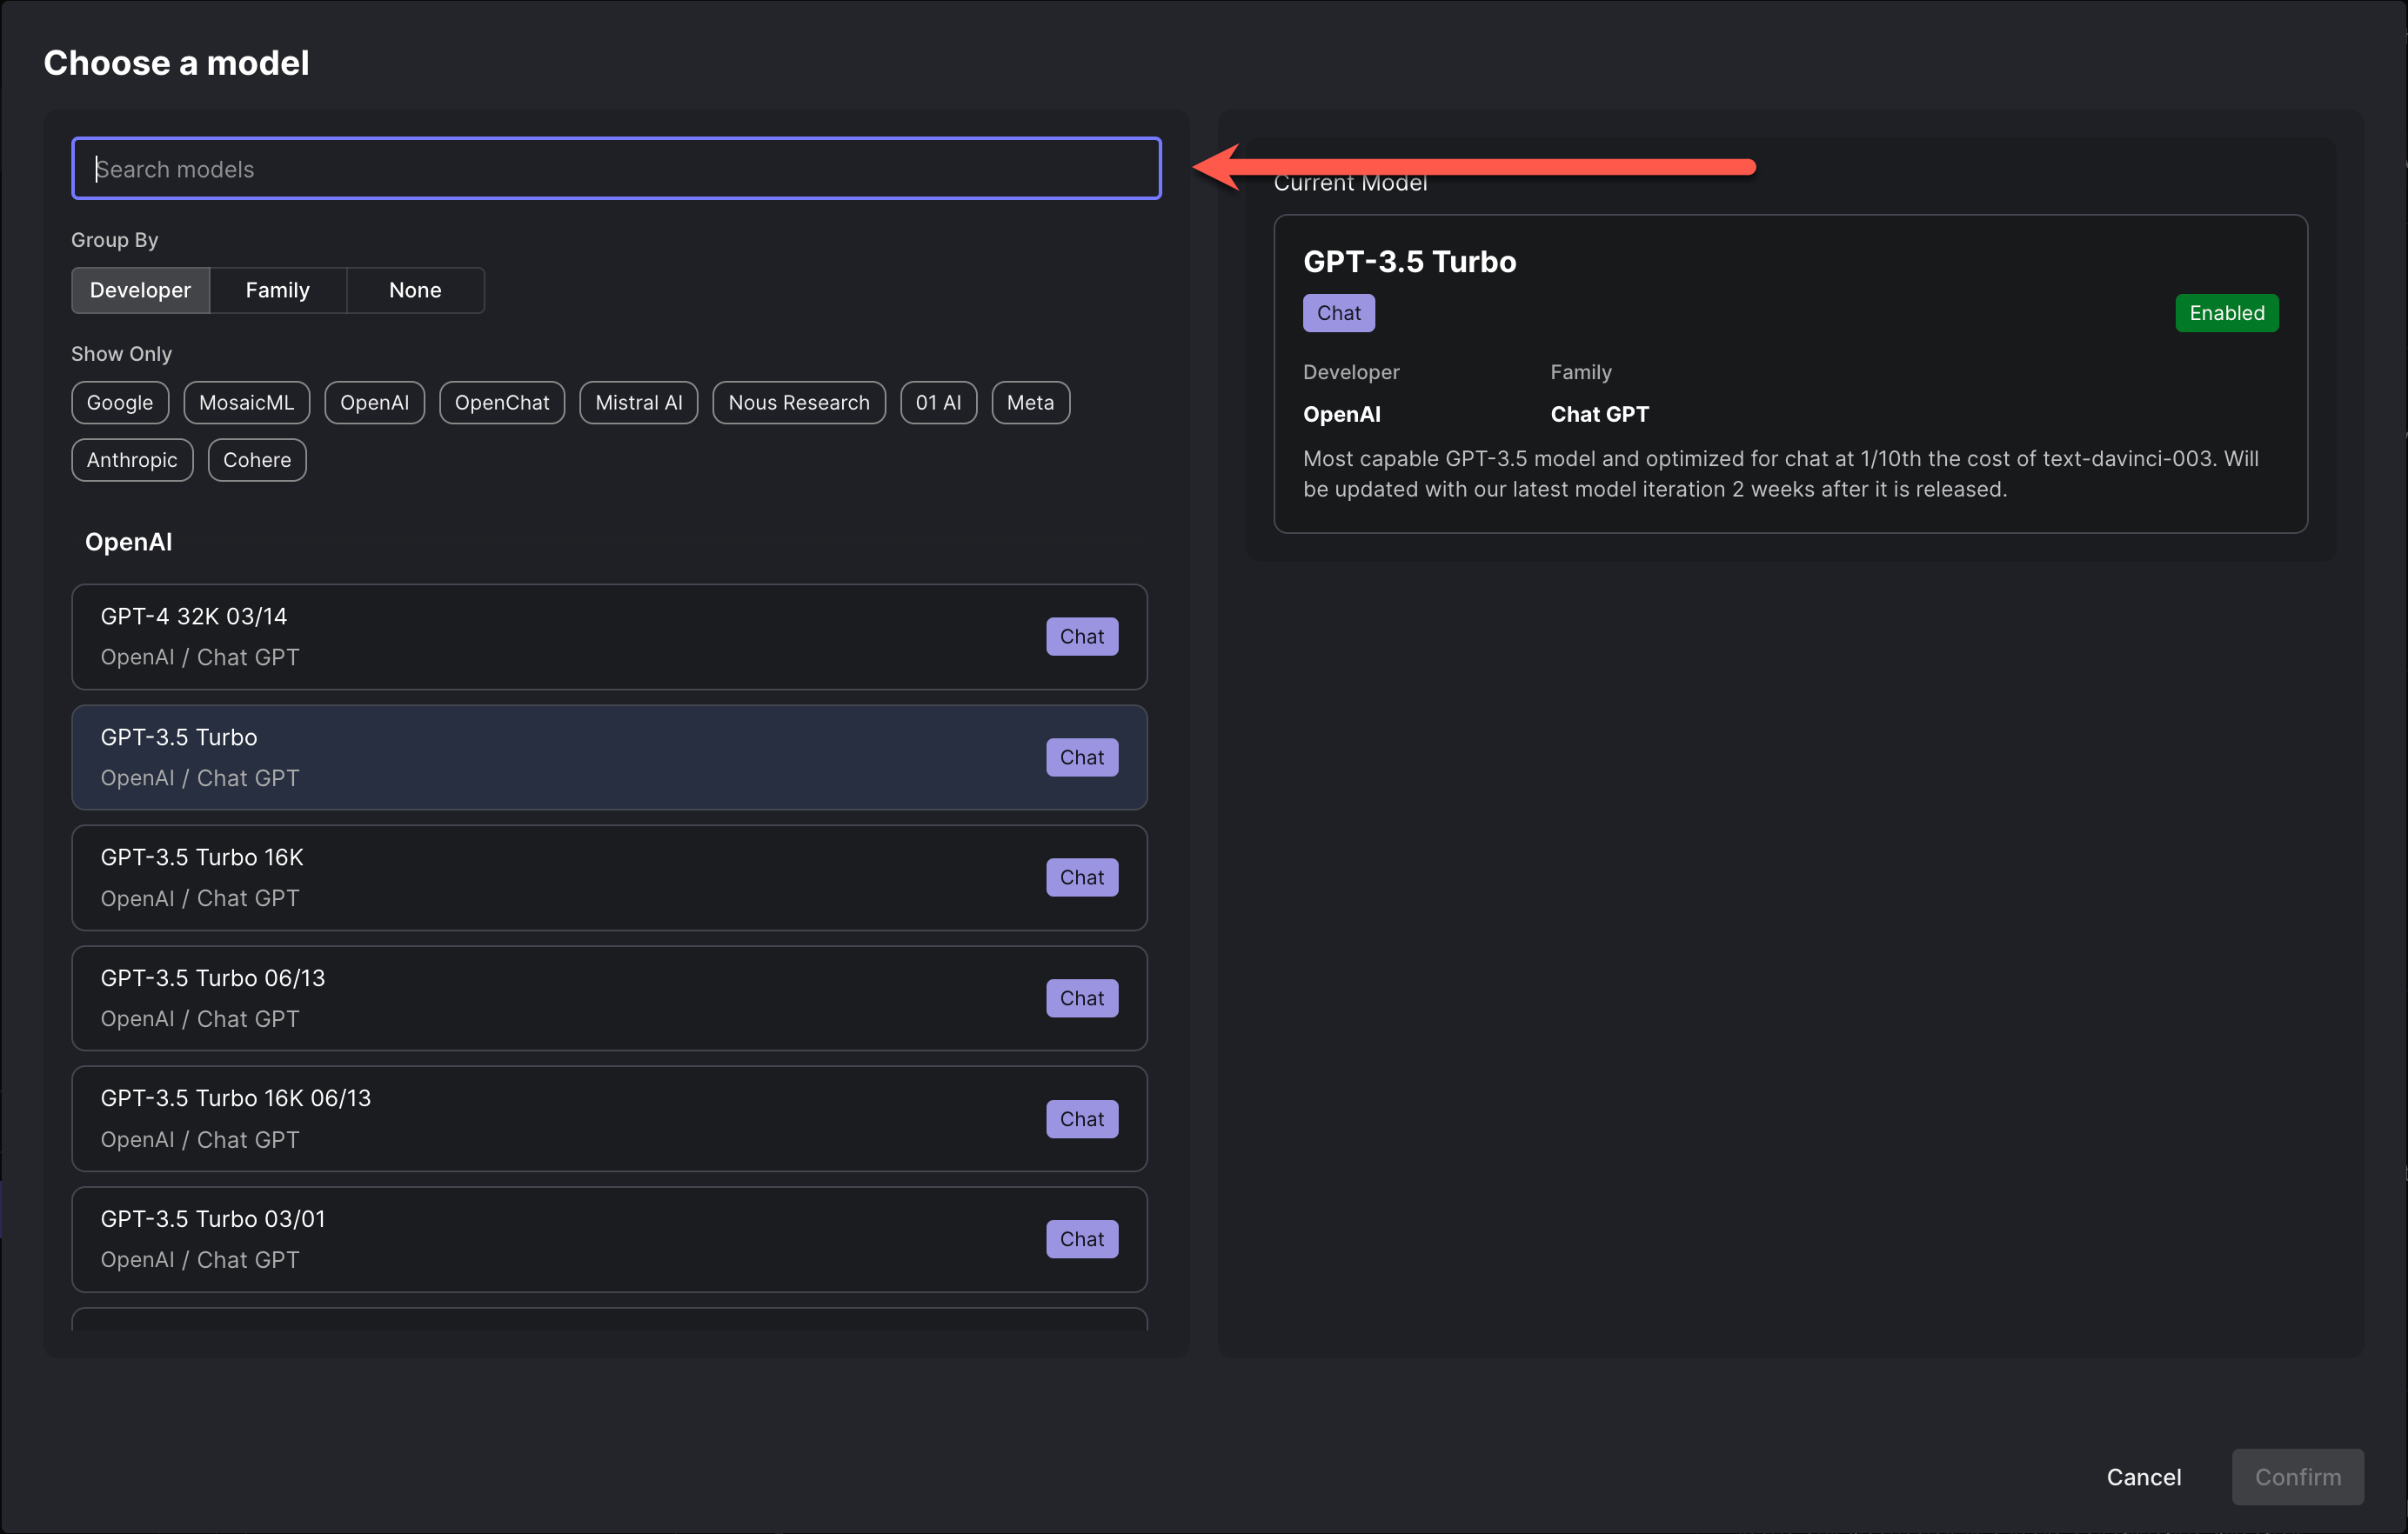Pick the GPT-3.5 Turbo 06/13 model
2408x1534 pixels.
tap(609, 998)
